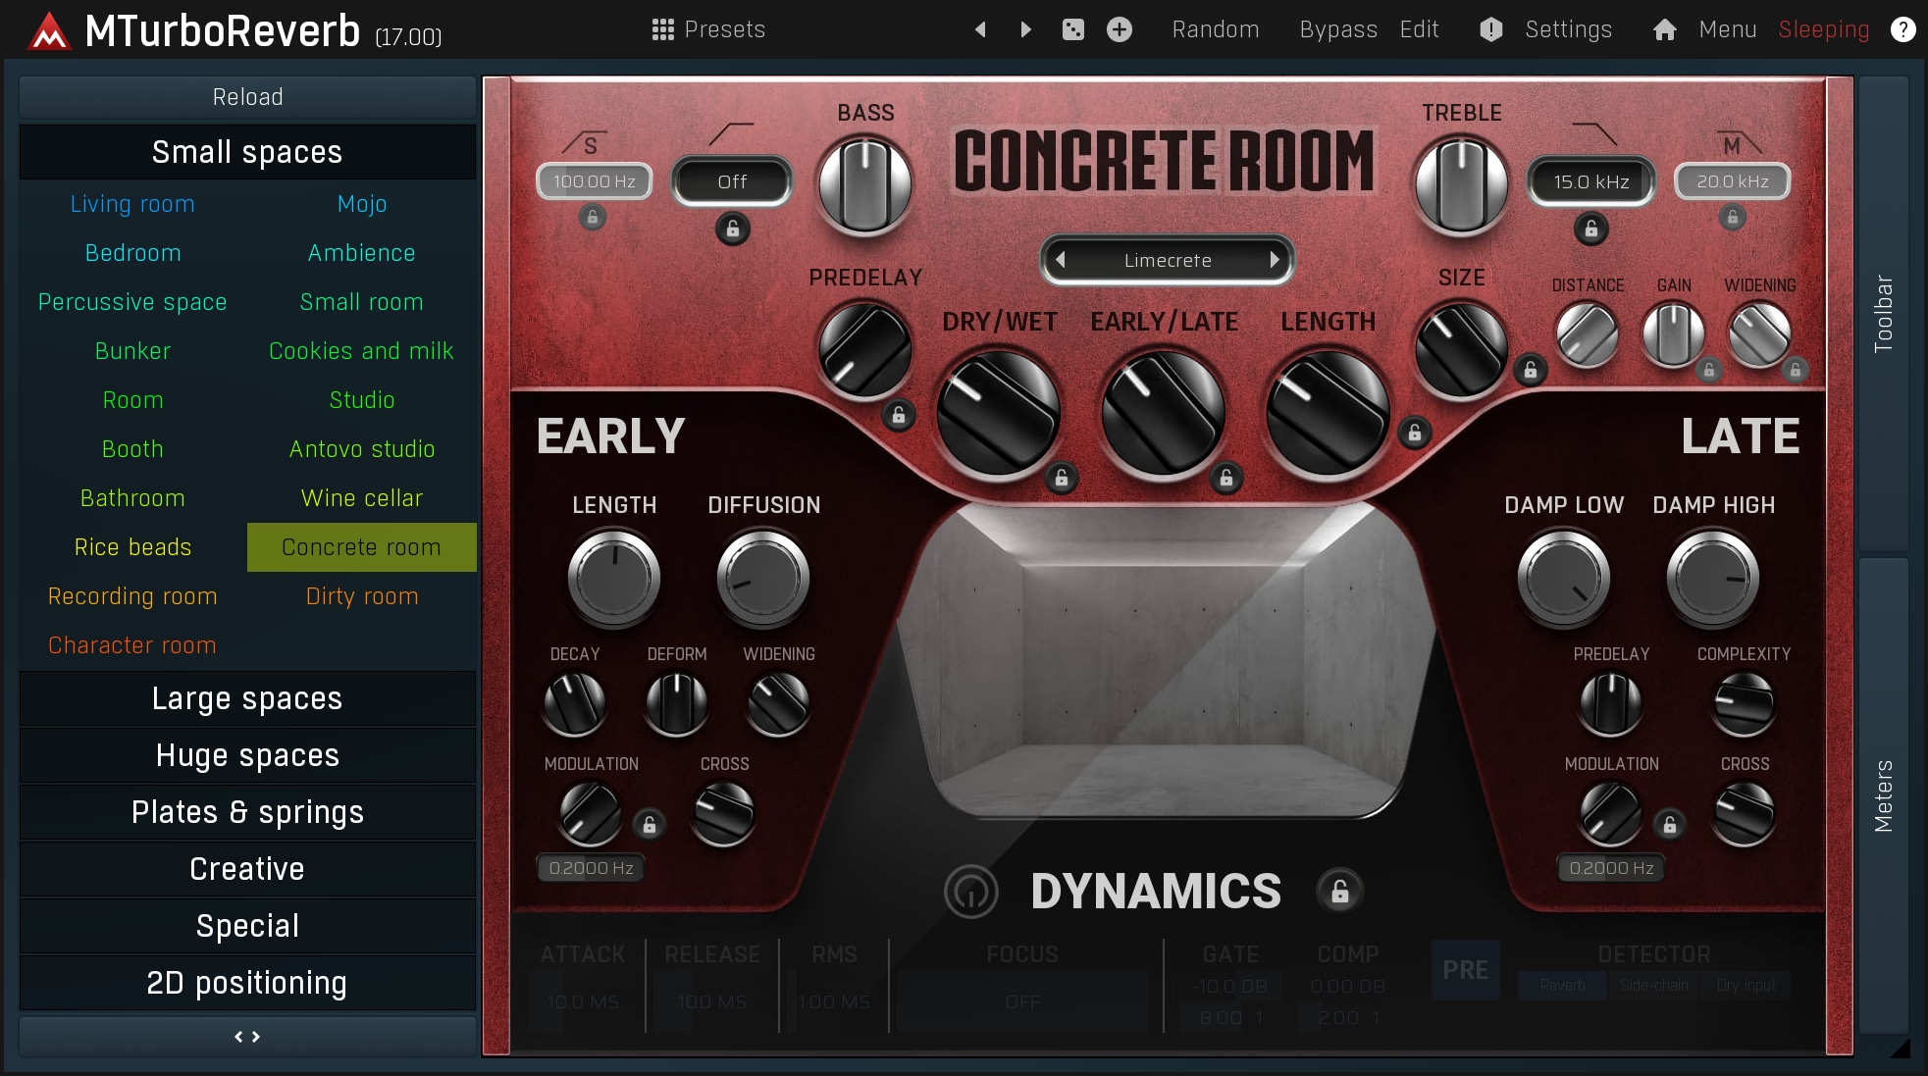Open the vertical Meters tab

point(1883,794)
